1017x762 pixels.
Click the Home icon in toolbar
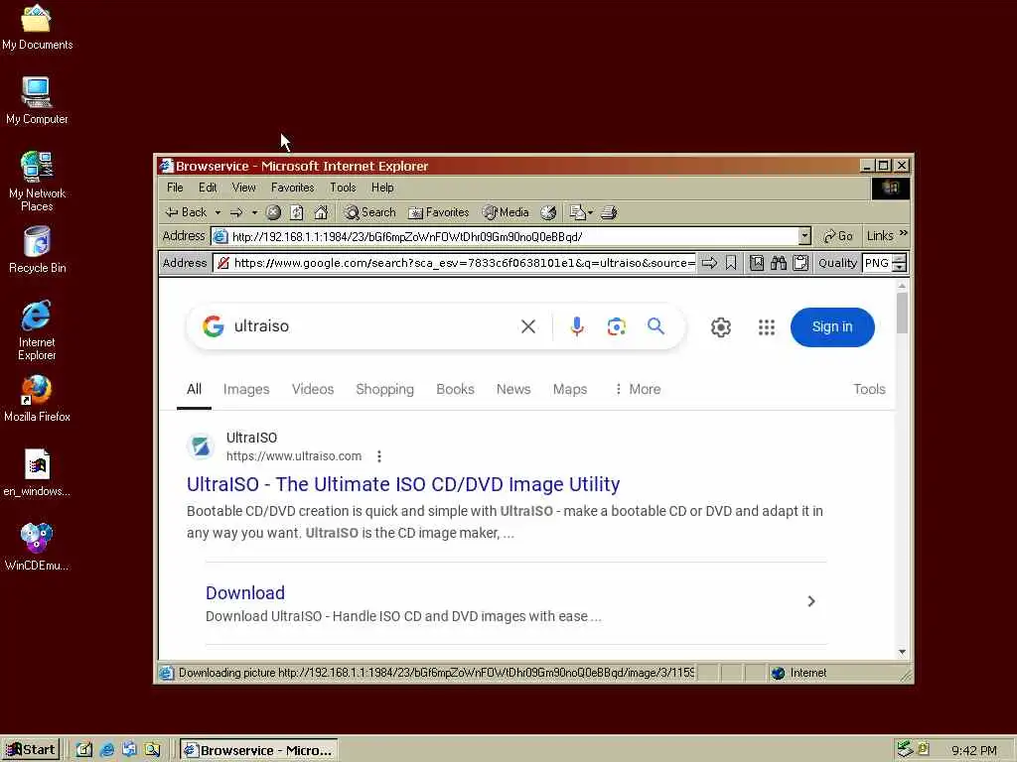(321, 212)
